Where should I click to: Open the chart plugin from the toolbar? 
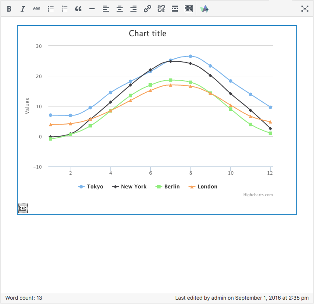tap(205, 9)
